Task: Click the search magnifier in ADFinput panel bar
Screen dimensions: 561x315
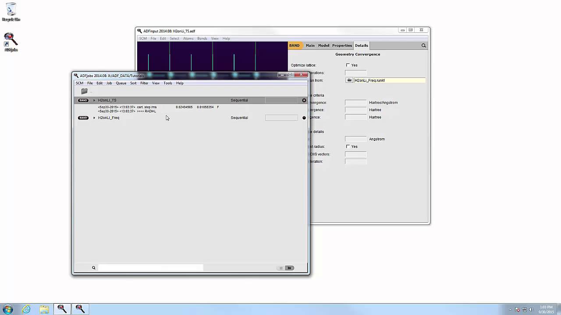Action: coord(423,45)
